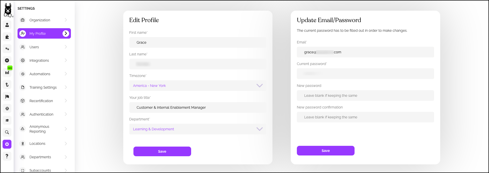489x173 pixels.
Task: Click the plus circle icon in sidebar
Action: pyautogui.click(x=7, y=60)
